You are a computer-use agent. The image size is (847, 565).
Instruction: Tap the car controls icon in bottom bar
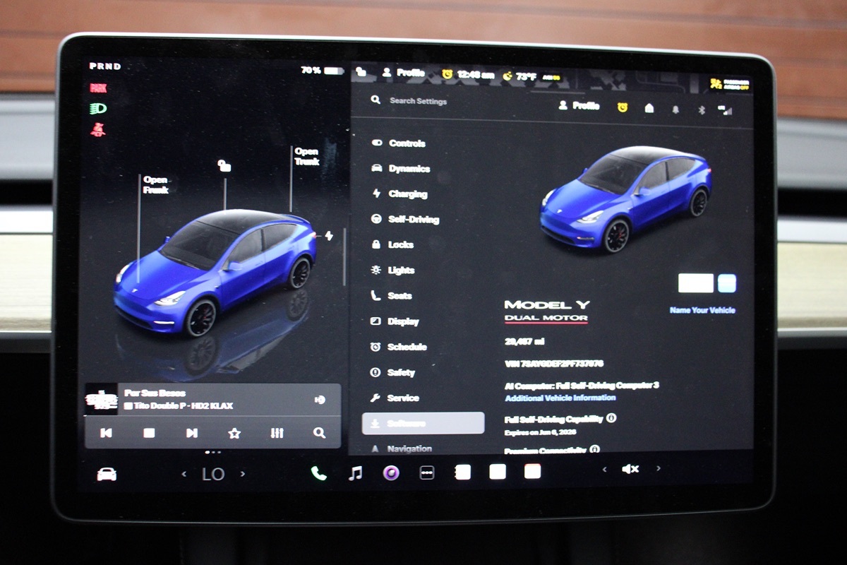click(107, 474)
